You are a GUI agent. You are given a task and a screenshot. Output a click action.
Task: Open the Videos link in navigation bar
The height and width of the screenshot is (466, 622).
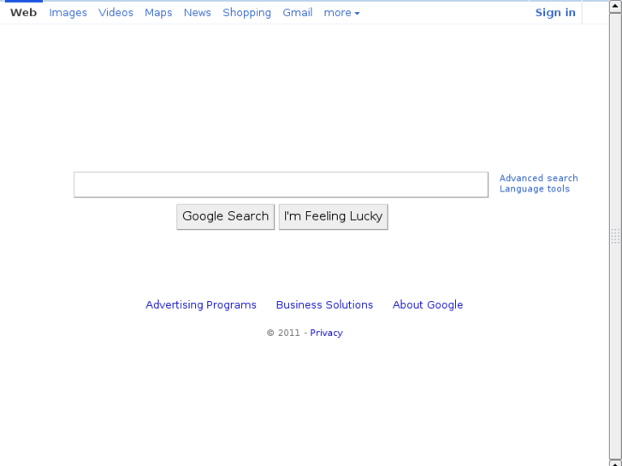[x=116, y=13]
